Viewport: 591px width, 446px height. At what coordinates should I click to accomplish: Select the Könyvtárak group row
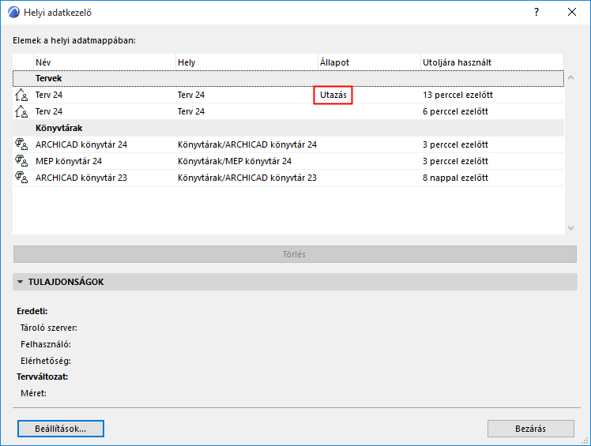tap(288, 128)
